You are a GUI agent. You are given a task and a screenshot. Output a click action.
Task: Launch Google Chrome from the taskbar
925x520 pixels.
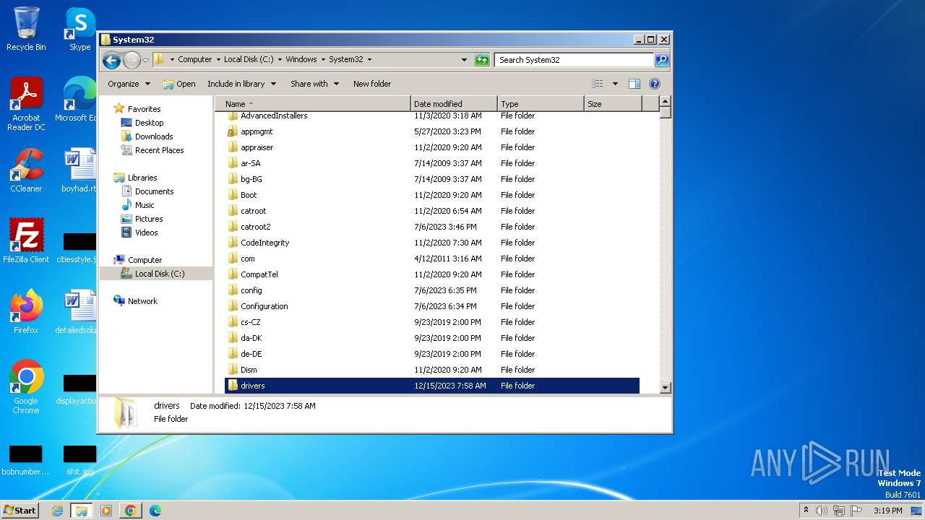[130, 511]
